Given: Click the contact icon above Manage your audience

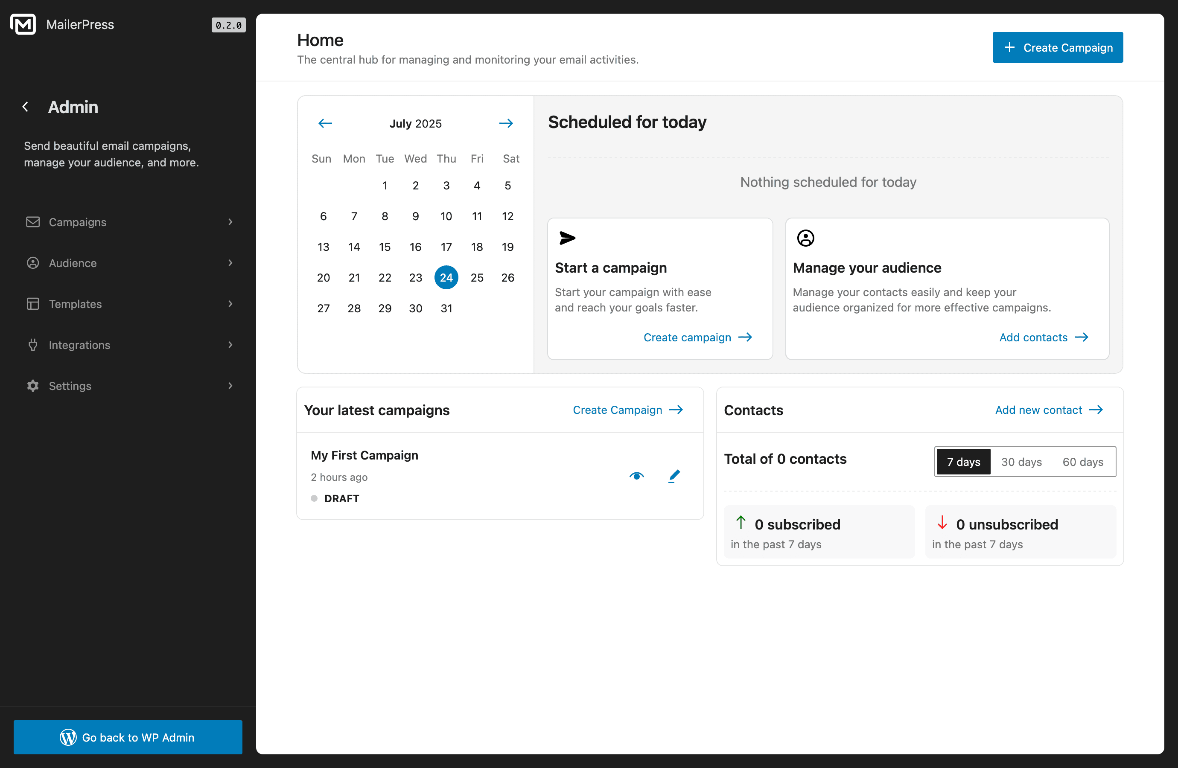Looking at the screenshot, I should click(805, 238).
